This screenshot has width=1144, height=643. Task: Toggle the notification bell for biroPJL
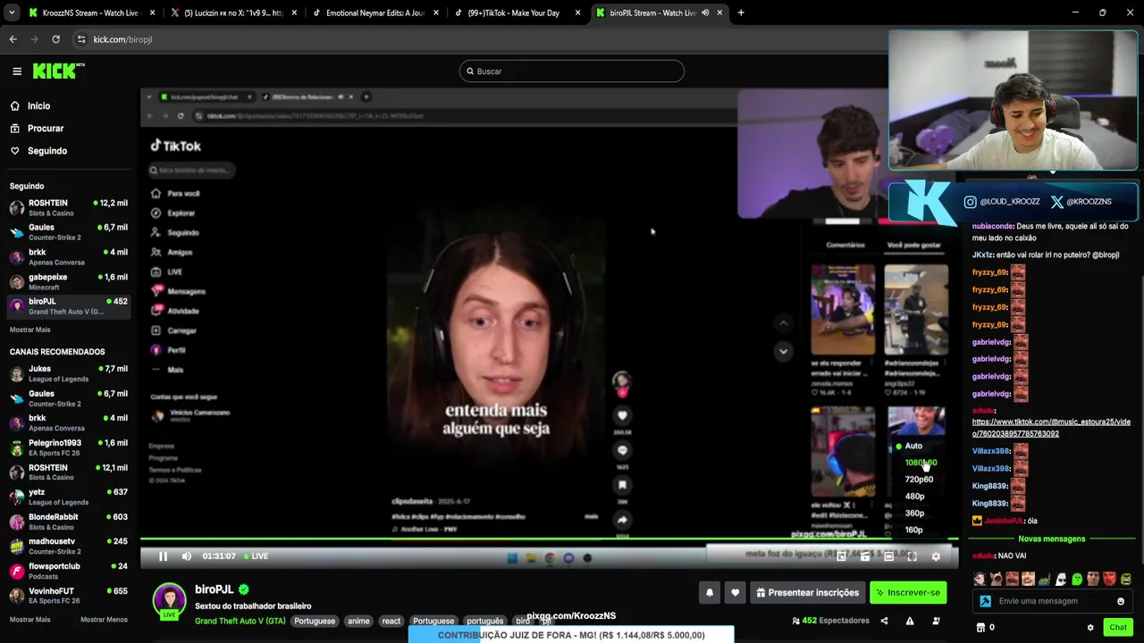pos(710,592)
